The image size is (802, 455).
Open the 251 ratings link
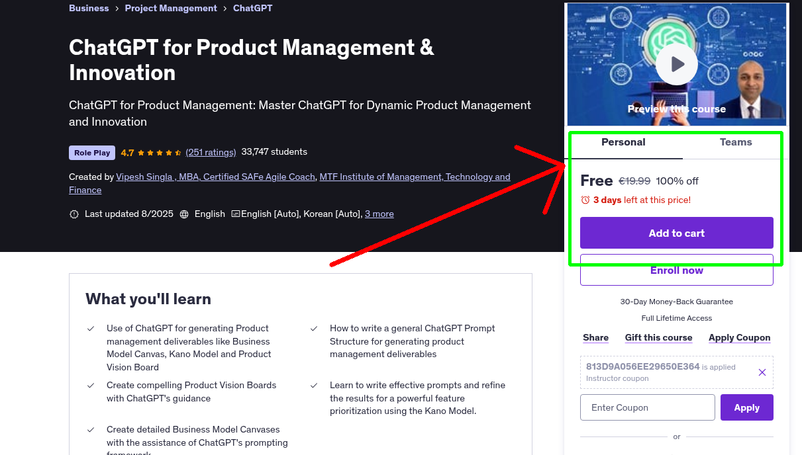(211, 152)
